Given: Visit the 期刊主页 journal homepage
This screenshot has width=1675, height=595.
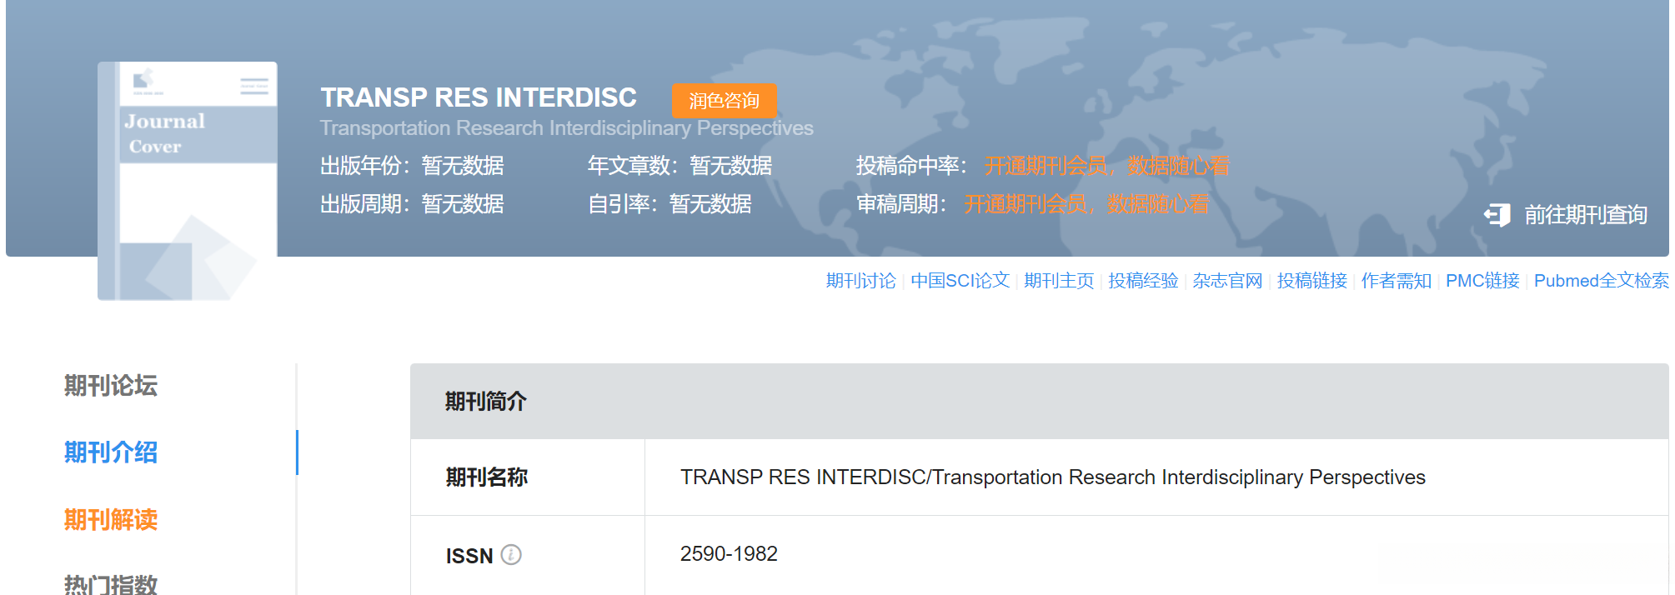Looking at the screenshot, I should [x=1057, y=281].
